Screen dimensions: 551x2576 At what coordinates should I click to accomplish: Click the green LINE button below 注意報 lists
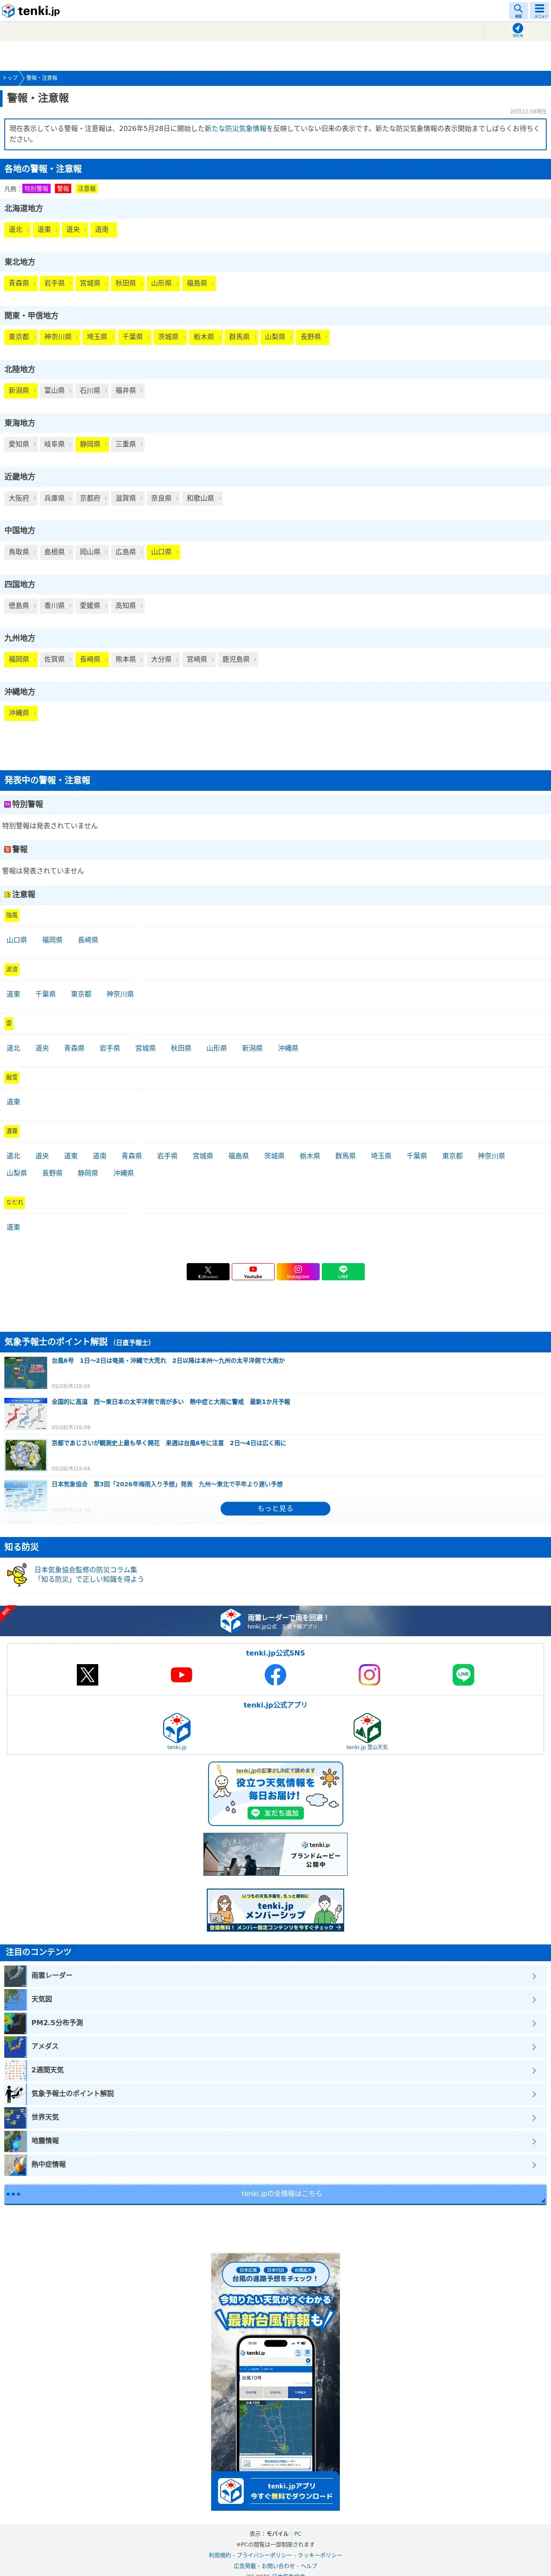point(343,1271)
